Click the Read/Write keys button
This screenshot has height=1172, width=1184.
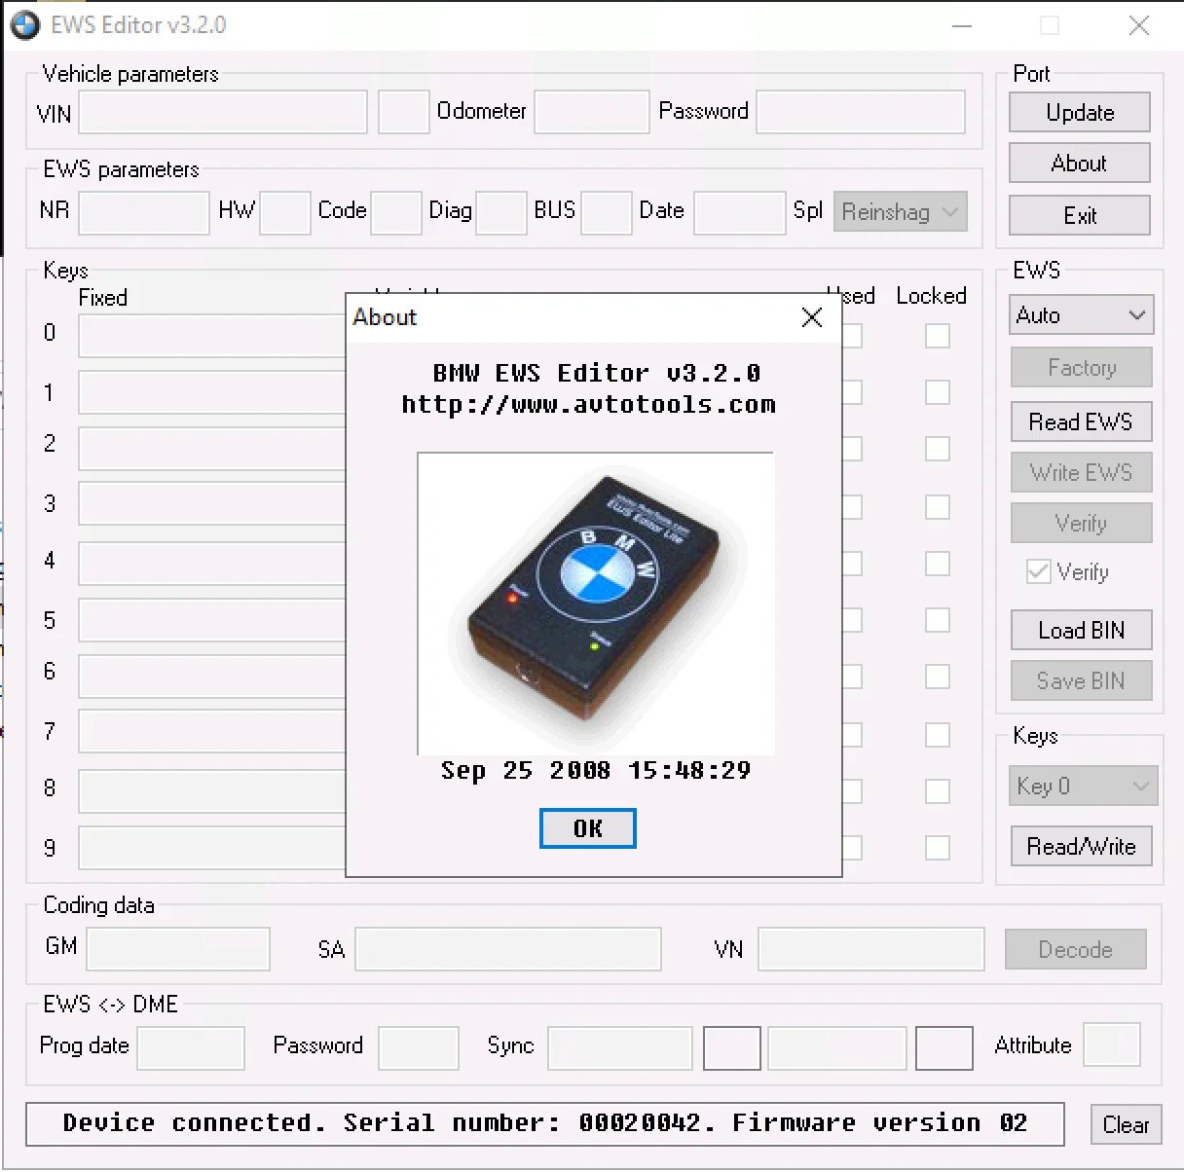click(x=1082, y=846)
